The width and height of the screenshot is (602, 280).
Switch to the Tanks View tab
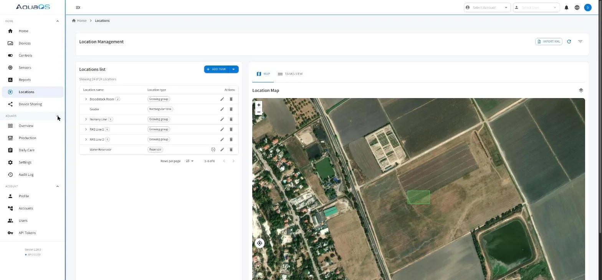coord(290,74)
